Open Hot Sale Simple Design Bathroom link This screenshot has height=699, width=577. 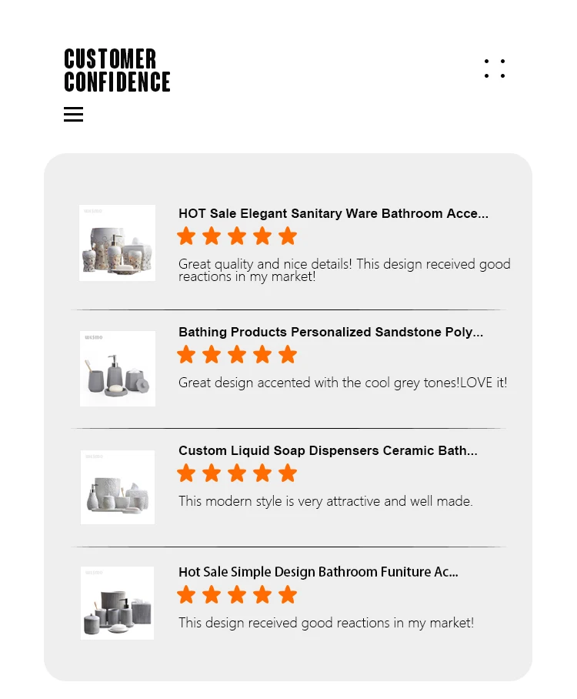click(319, 572)
